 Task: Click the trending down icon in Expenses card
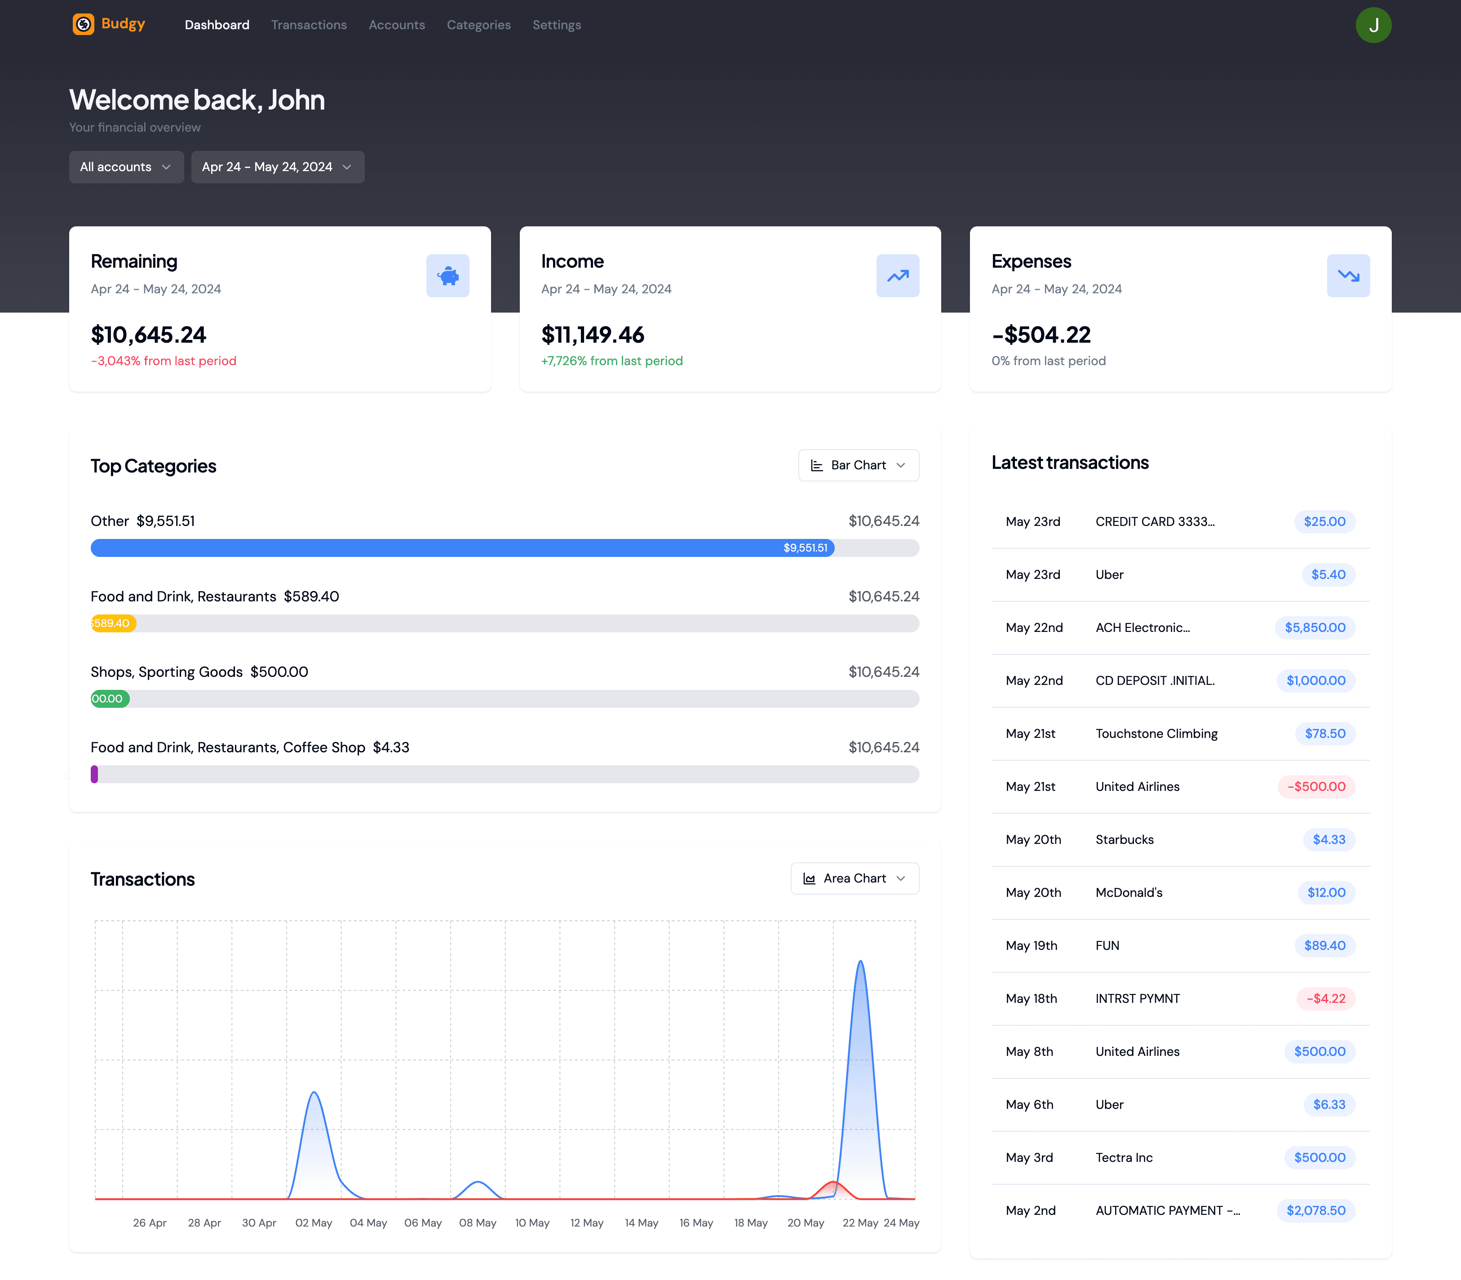click(1348, 276)
